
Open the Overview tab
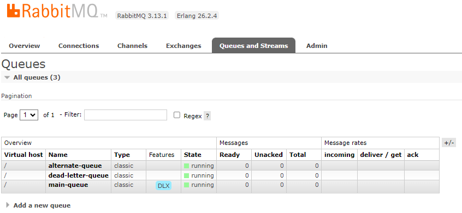click(24, 46)
